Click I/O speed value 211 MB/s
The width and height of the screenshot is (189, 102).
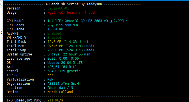pos(55,100)
